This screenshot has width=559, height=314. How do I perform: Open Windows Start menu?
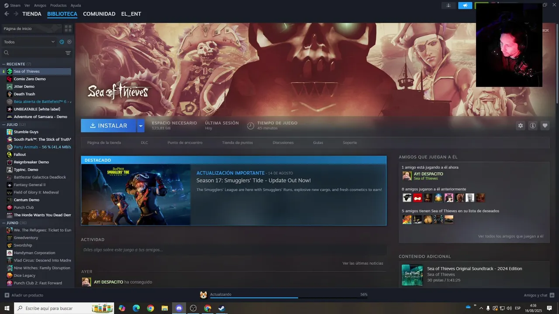click(7, 308)
